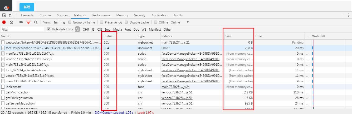
Task: Select the font_697714_e3sck429idv.css request
Action: [x=176, y=70]
